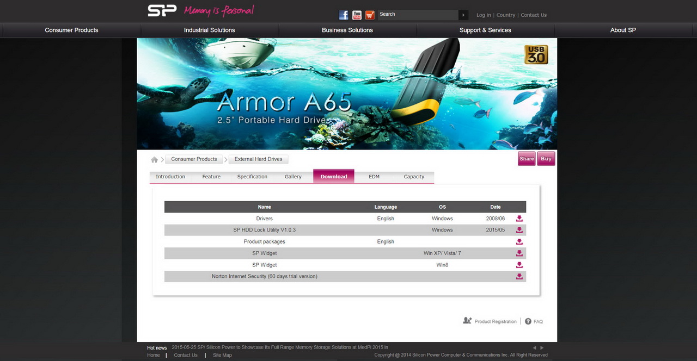Switch to the Feature tab
The image size is (697, 361).
click(x=211, y=177)
